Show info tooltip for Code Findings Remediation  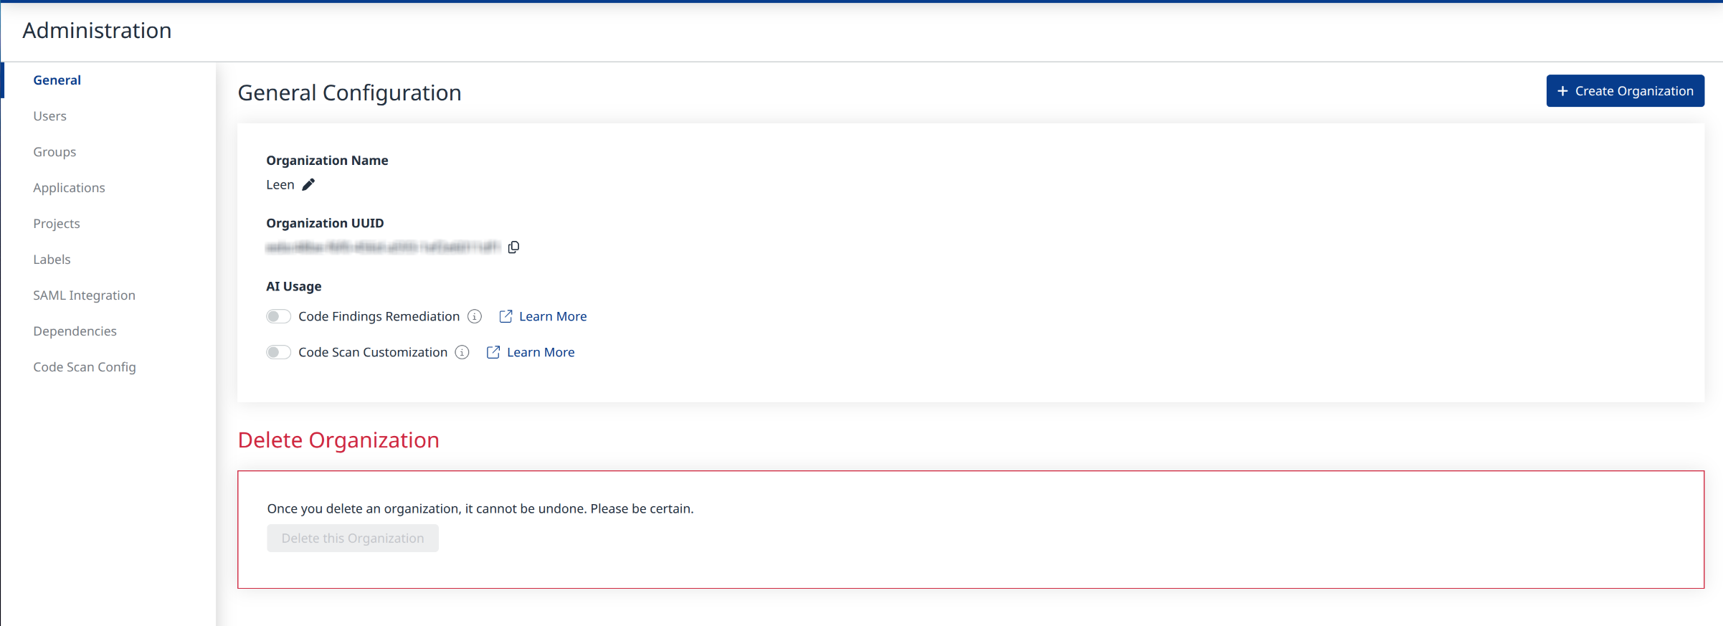click(475, 316)
